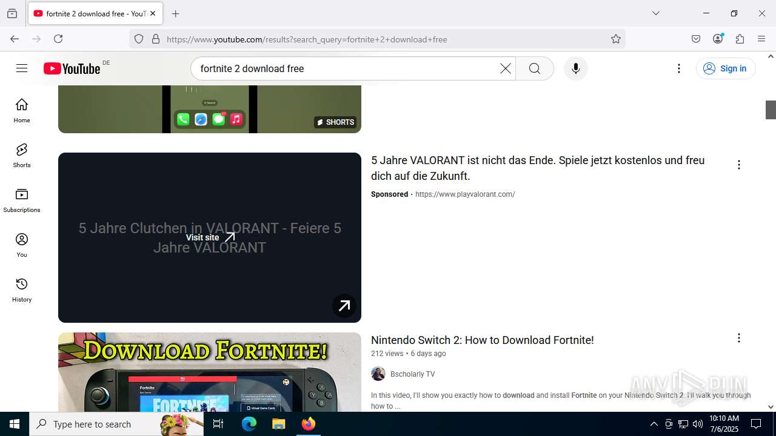Open the Bscholarly TV channel name
The width and height of the screenshot is (776, 436).
[412, 374]
